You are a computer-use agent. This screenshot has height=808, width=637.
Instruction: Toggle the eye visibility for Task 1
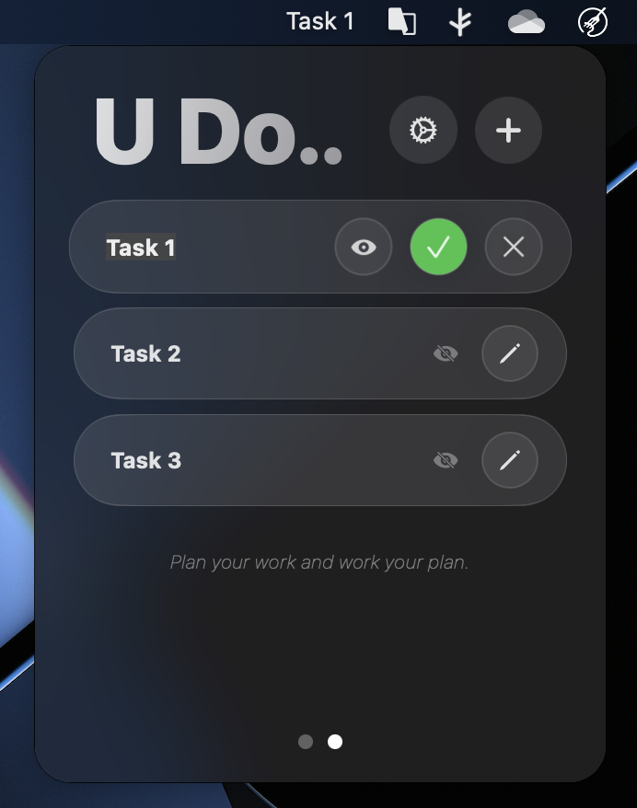[364, 247]
